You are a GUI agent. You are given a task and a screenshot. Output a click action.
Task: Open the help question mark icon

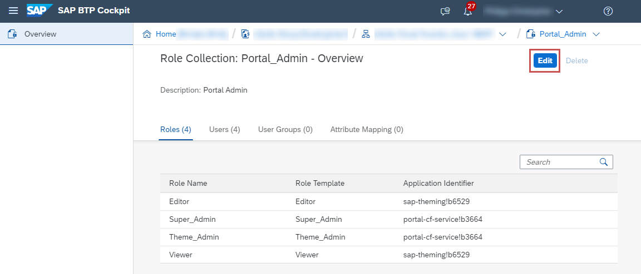pyautogui.click(x=608, y=12)
